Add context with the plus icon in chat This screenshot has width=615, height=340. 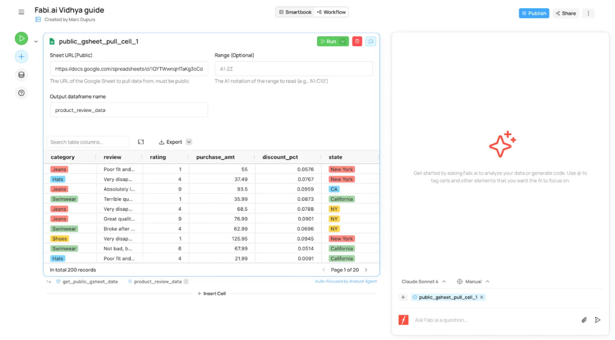[x=403, y=297]
